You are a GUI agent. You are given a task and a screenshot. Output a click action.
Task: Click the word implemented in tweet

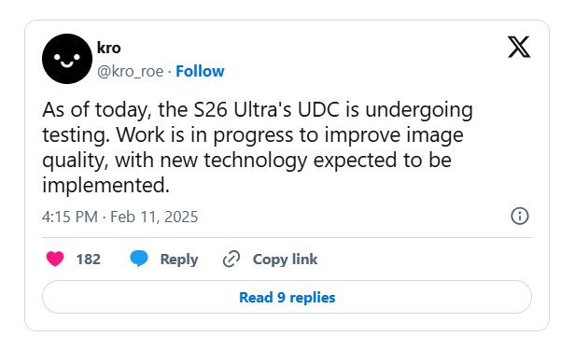105,185
